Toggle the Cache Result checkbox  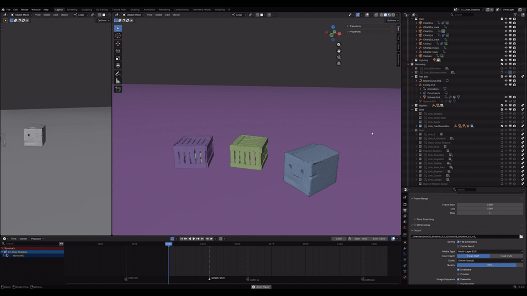458,246
